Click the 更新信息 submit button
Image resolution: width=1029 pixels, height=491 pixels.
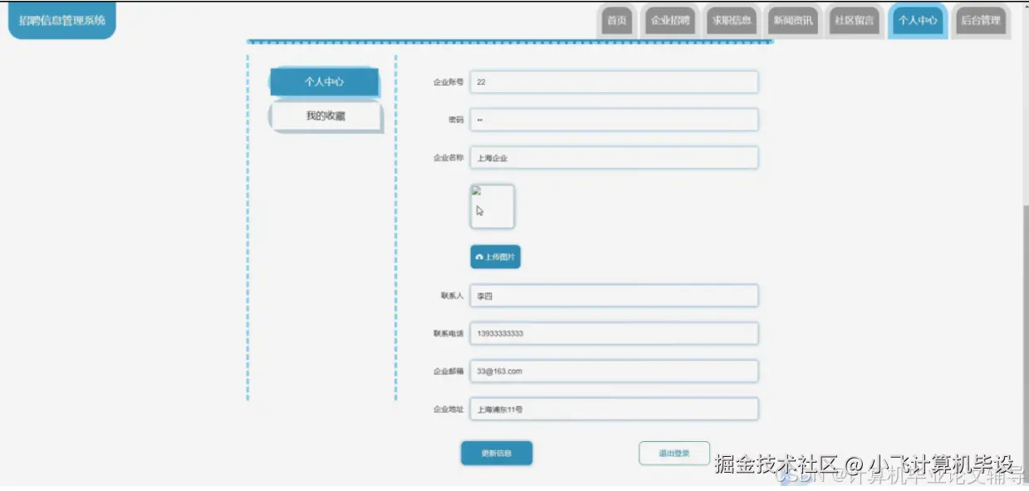tap(497, 453)
